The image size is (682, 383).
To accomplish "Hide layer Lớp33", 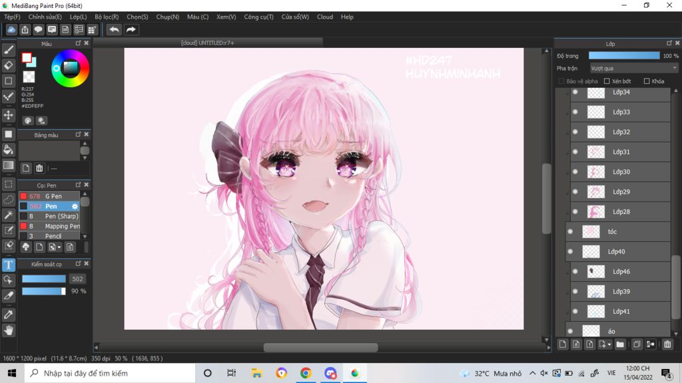I will point(575,112).
